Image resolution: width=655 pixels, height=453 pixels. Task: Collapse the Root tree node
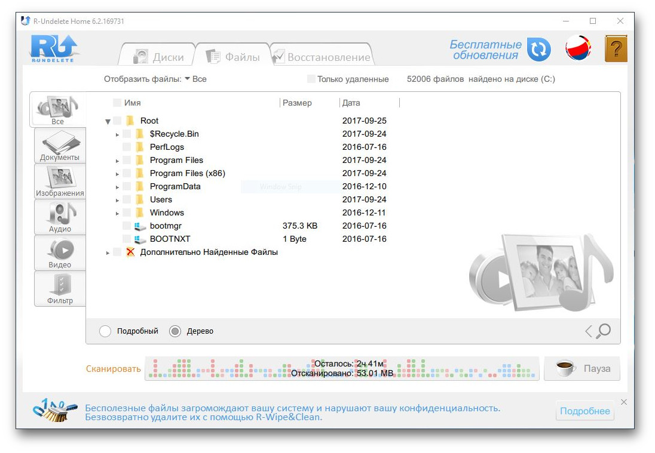[108, 121]
